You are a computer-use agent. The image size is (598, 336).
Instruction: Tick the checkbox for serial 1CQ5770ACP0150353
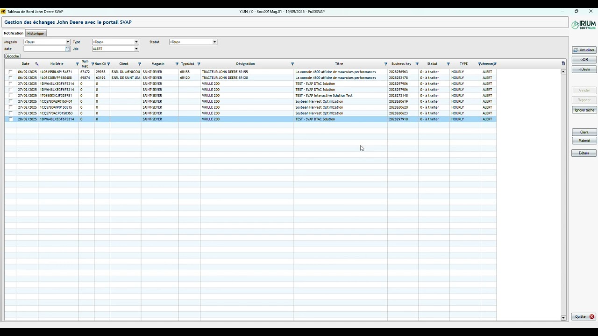[10, 113]
